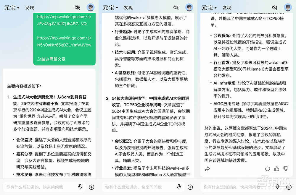Open voice input microphone in left panel
Image resolution: width=296 pixels, height=195 pixels.
80,186
